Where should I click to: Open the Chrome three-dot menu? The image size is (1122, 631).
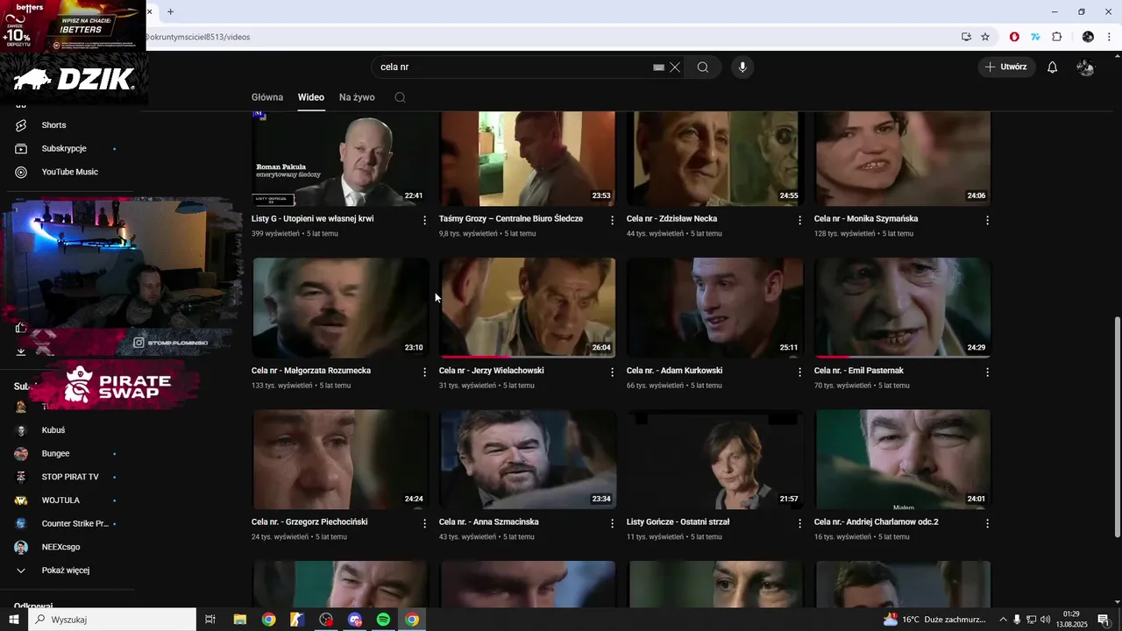click(1110, 37)
